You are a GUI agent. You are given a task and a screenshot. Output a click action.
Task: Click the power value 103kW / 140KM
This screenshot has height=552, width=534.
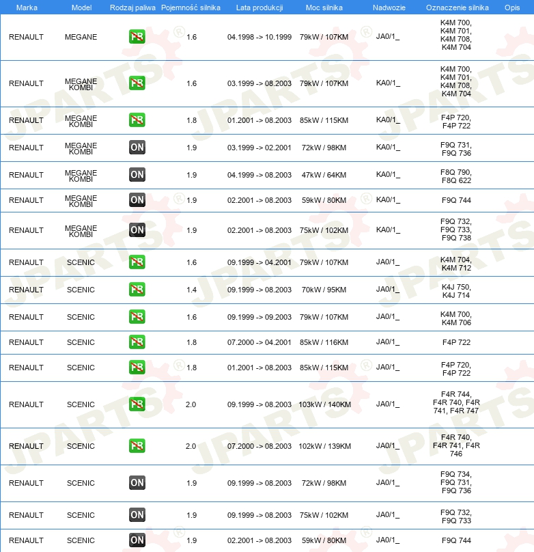coord(324,404)
